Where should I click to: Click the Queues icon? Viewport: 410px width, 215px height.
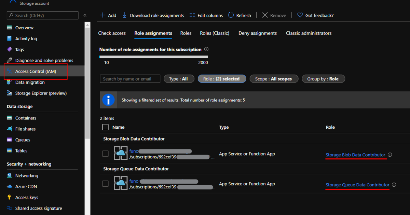click(10, 140)
